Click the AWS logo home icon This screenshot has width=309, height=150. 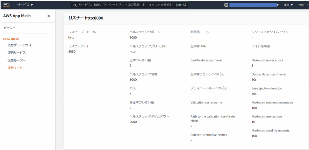[7, 5]
